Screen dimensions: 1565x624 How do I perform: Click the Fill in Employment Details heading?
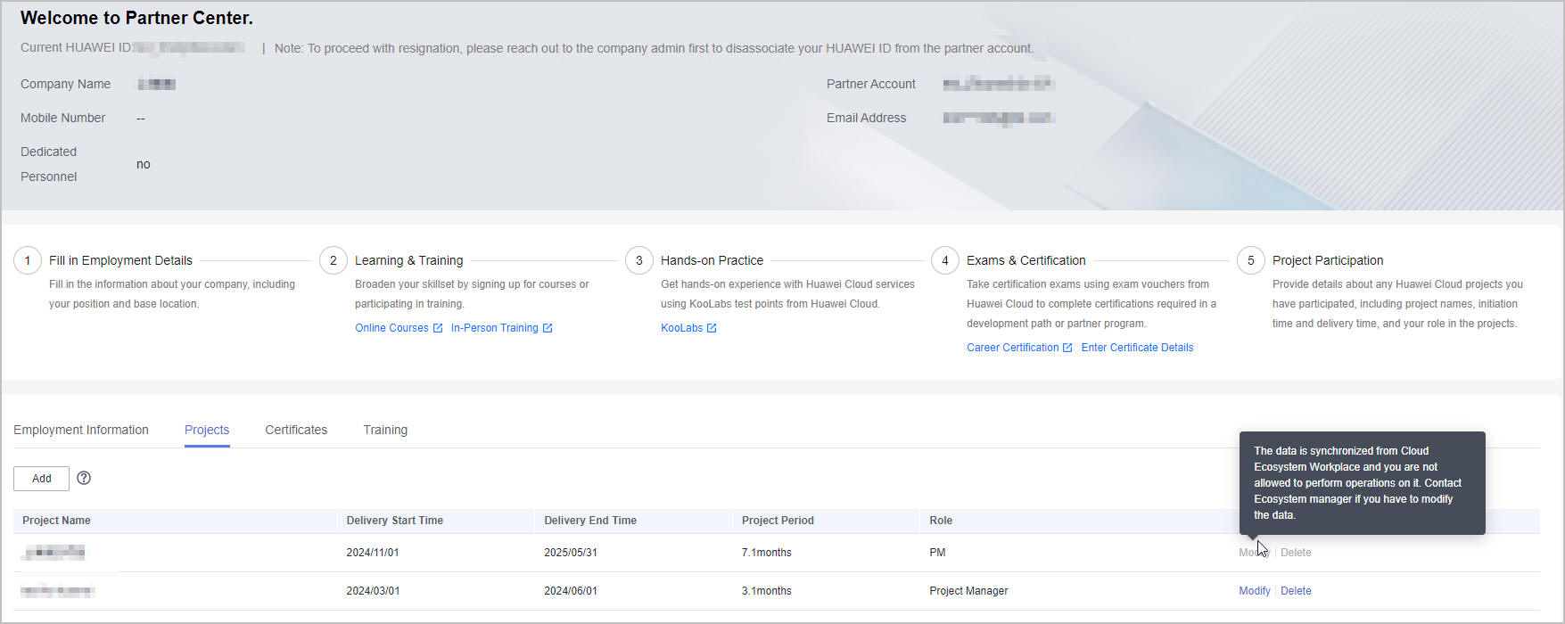pos(120,260)
